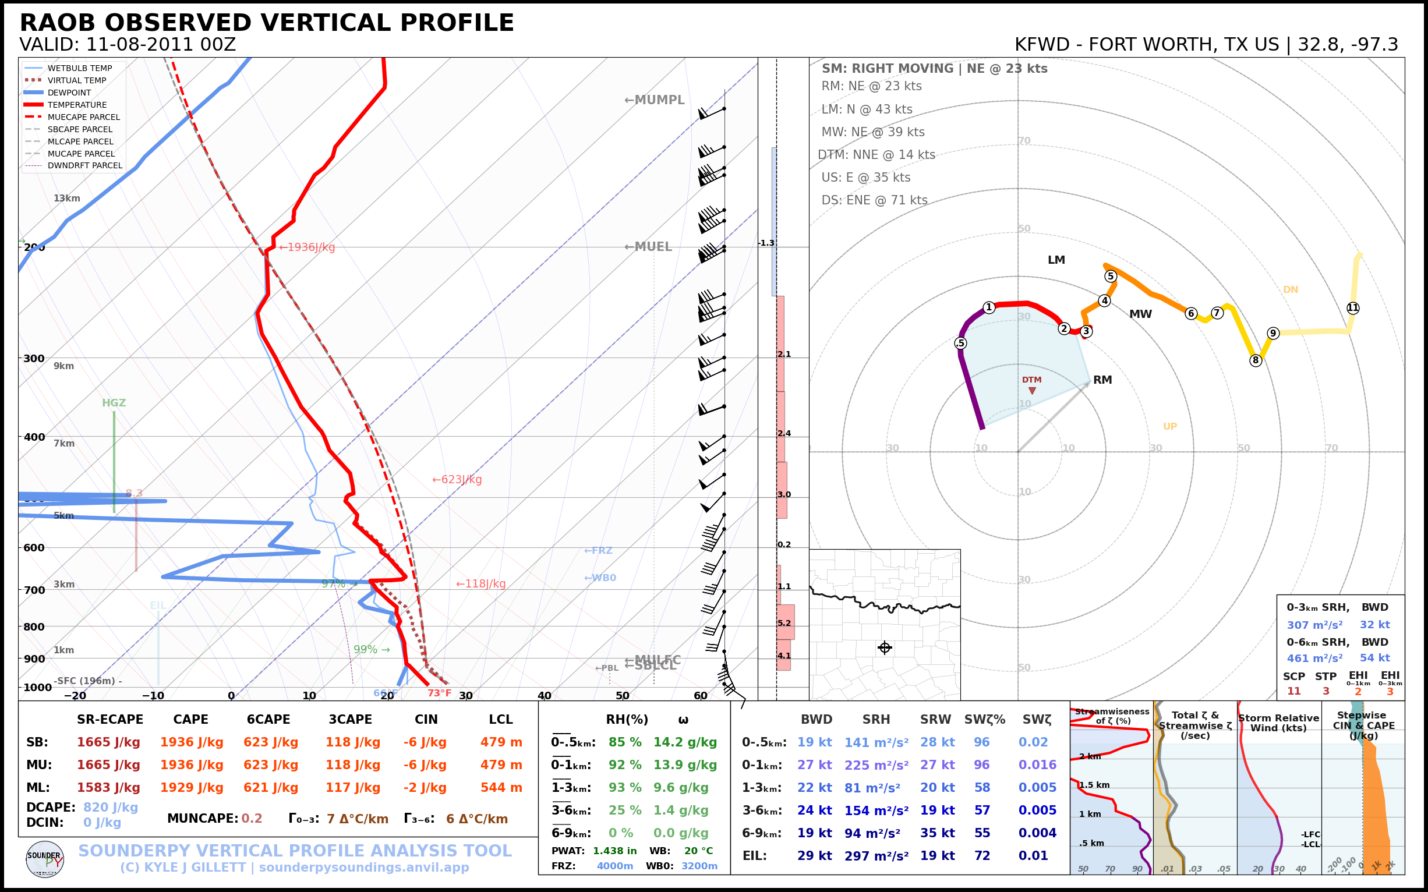This screenshot has height=892, width=1428.
Task: Click the 1936J/kg CAPE annotation
Action: click(307, 247)
